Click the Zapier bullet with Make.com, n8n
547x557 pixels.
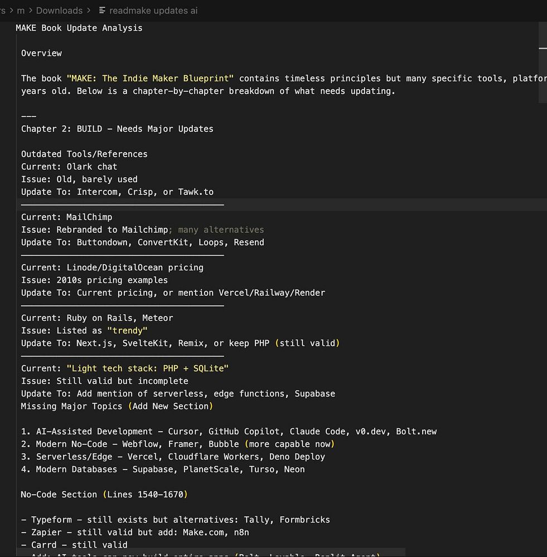[x=135, y=532]
